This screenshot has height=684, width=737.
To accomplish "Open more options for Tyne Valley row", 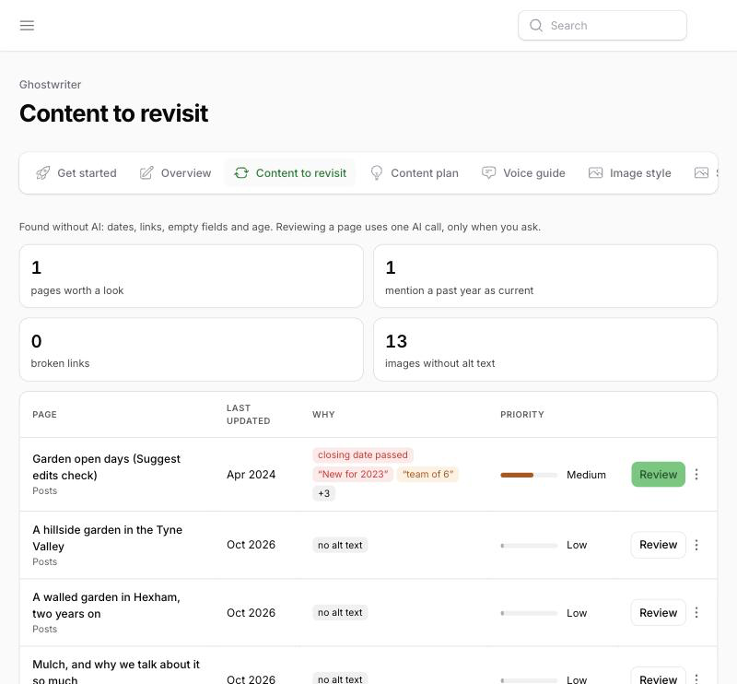I will pyautogui.click(x=696, y=545).
